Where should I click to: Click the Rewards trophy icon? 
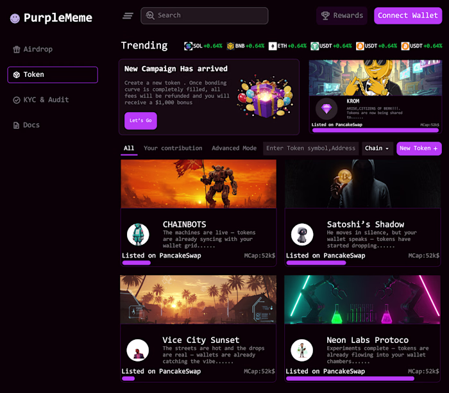325,15
